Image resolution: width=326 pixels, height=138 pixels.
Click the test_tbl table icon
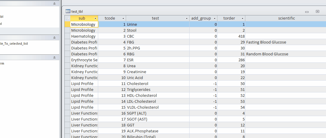[68, 11]
